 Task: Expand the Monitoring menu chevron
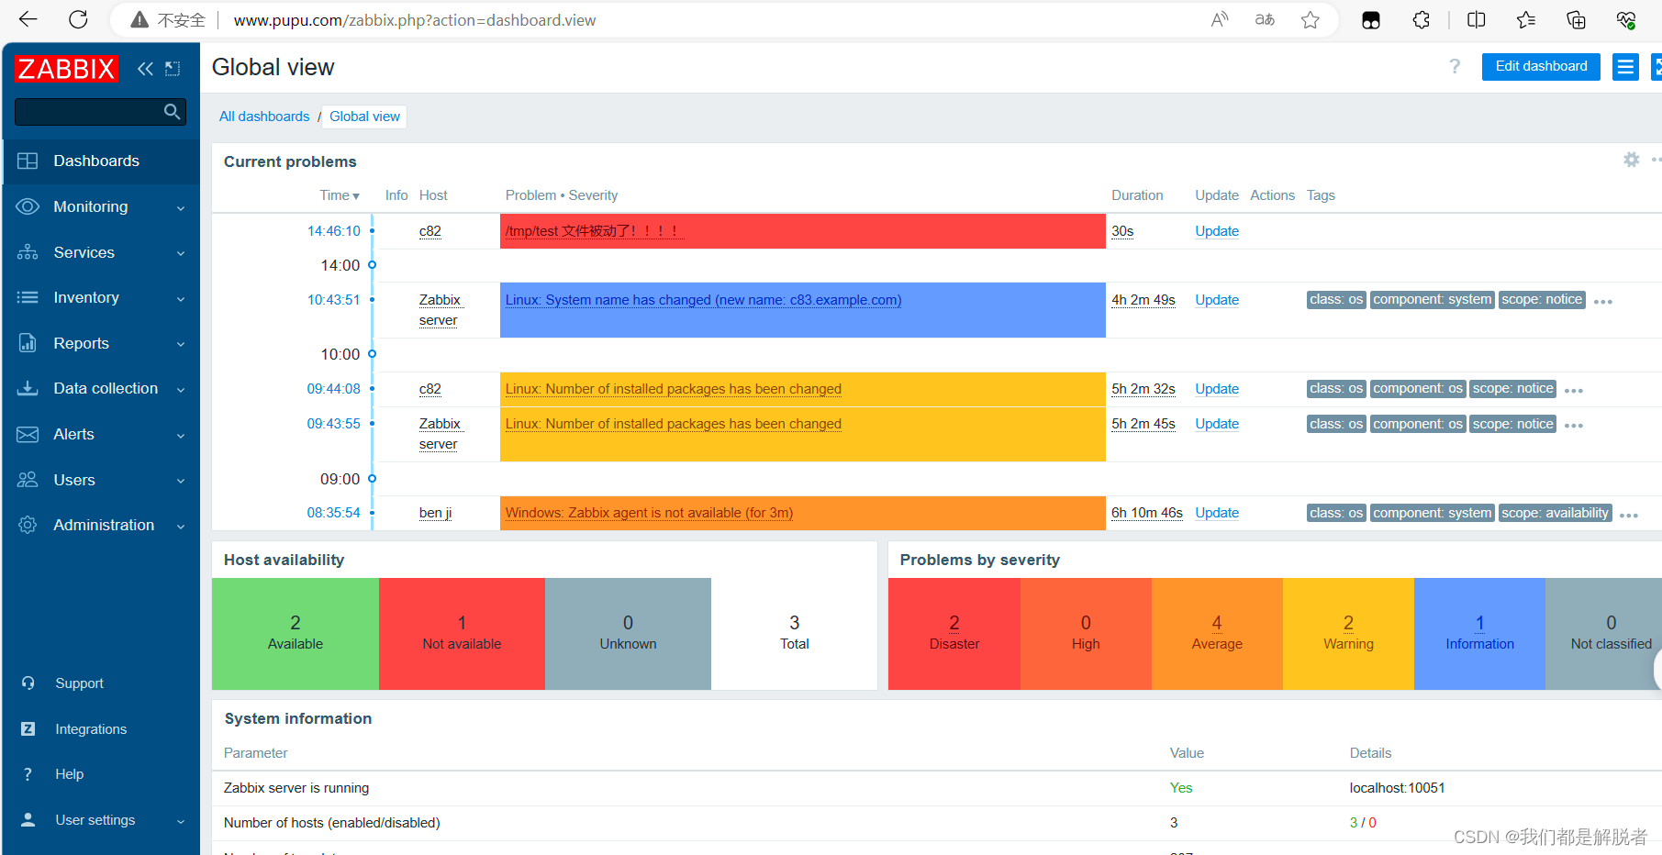pyautogui.click(x=181, y=208)
